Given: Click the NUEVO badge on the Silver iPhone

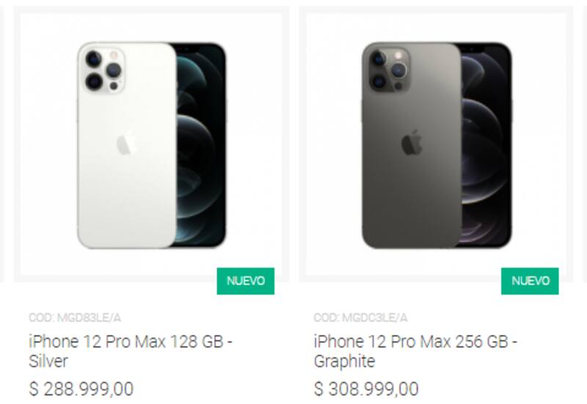Looking at the screenshot, I should point(245,281).
